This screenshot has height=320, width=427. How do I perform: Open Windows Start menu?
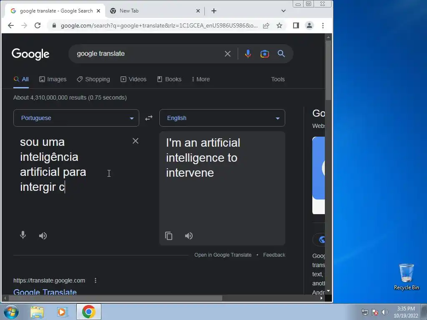click(x=11, y=312)
